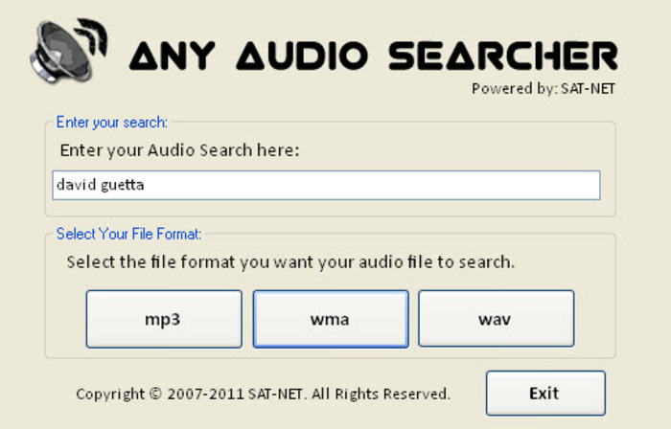671x429 pixels.
Task: Click the Powered by: SAT-NET text
Action: point(544,89)
